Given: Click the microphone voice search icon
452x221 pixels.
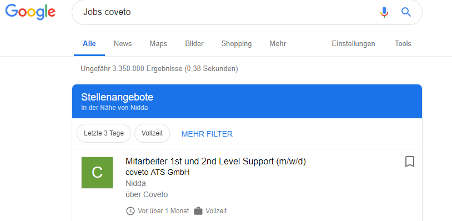Looking at the screenshot, I should coord(384,12).
